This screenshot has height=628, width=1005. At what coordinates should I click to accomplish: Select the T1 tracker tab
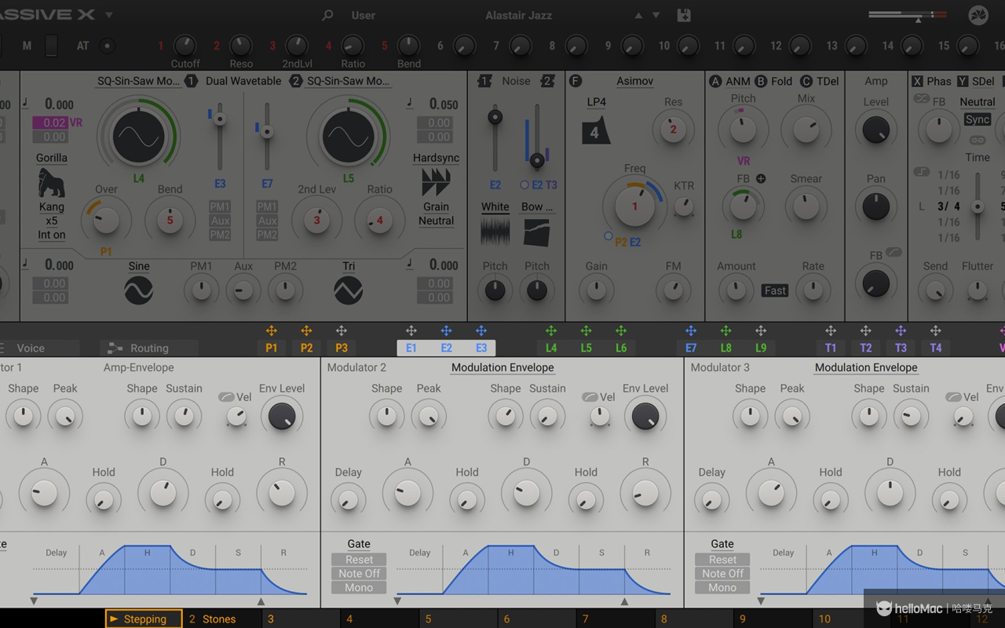831,348
